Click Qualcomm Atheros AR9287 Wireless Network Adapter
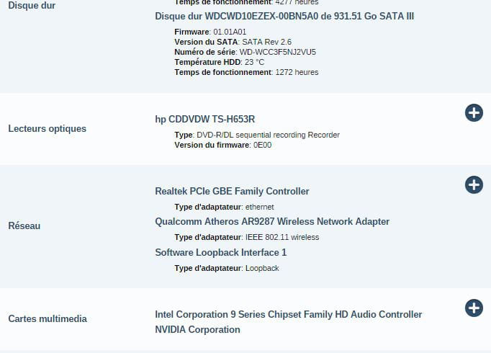The width and height of the screenshot is (491, 353). click(272, 222)
